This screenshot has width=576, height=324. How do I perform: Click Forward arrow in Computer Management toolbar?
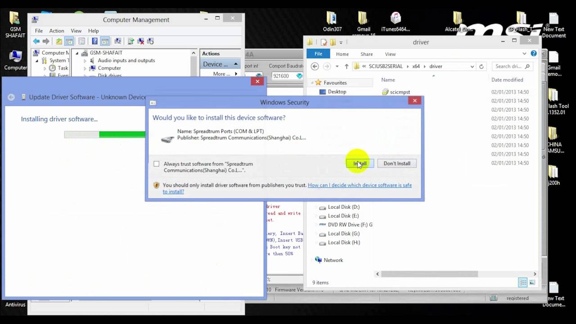pos(46,41)
